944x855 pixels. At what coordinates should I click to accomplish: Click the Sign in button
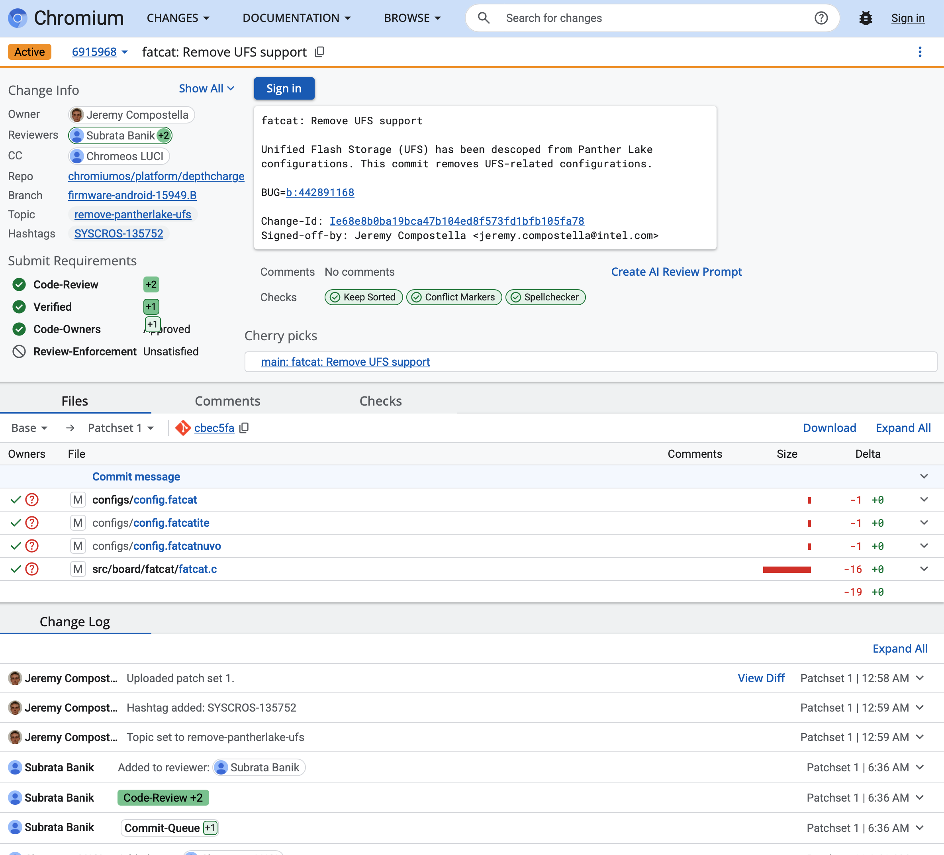284,88
